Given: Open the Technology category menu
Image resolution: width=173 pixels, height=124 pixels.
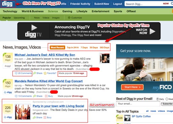Looking at the screenshot, I should click(10, 11).
